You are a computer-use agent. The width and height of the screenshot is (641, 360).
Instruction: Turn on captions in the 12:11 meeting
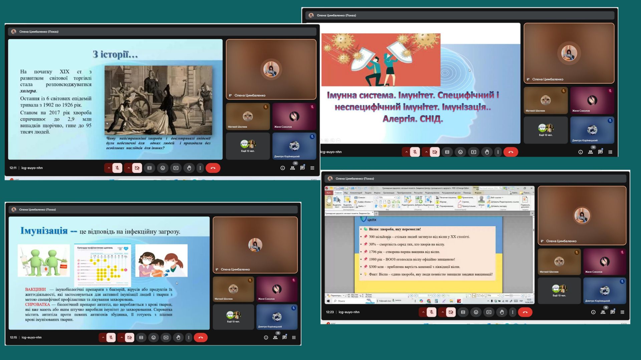tap(150, 168)
